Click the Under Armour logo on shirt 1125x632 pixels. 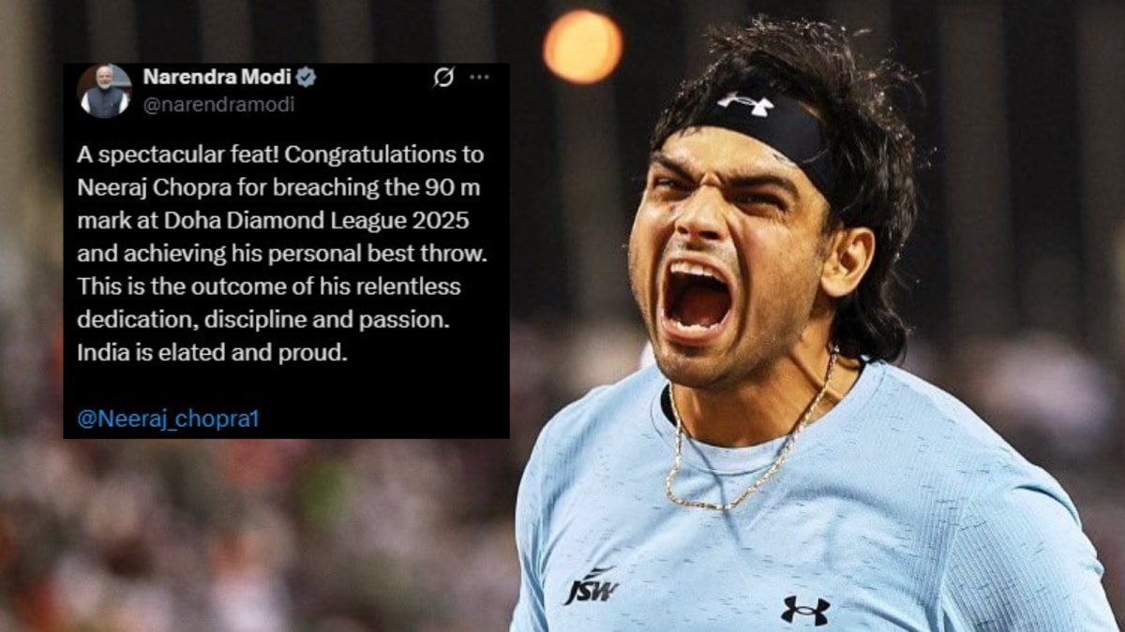pyautogui.click(x=804, y=610)
